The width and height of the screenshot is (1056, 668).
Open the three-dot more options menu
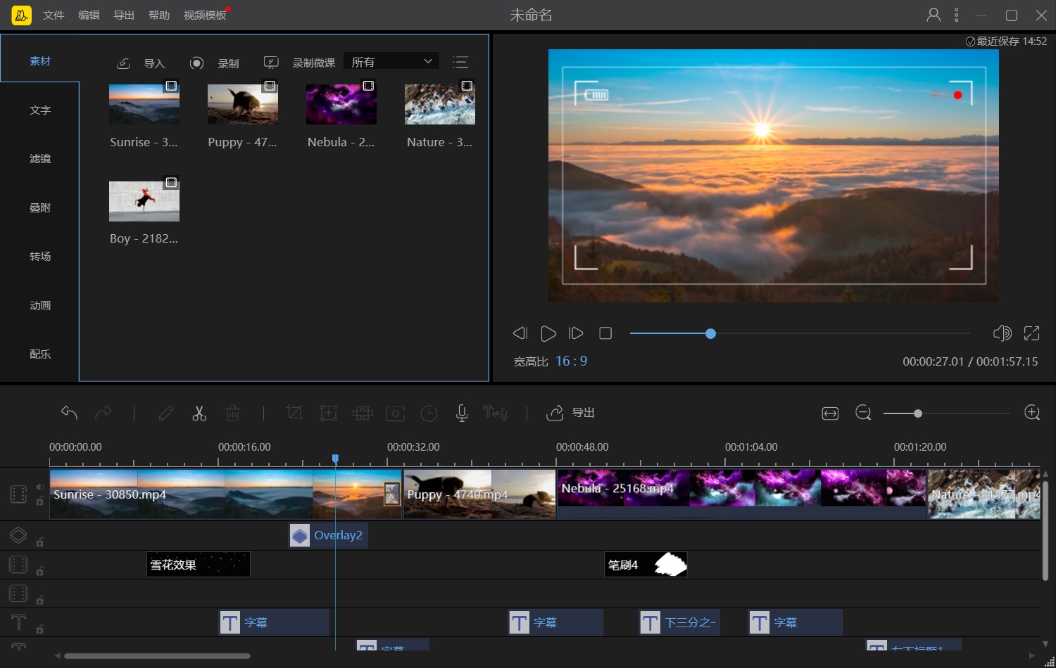coord(956,15)
